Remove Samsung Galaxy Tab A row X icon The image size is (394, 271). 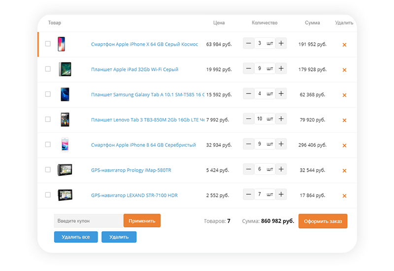click(x=344, y=95)
